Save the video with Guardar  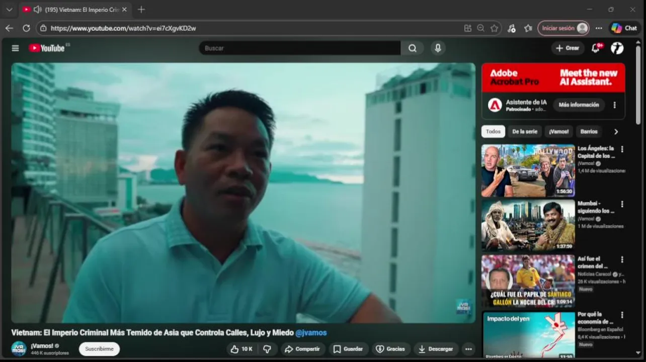348,349
